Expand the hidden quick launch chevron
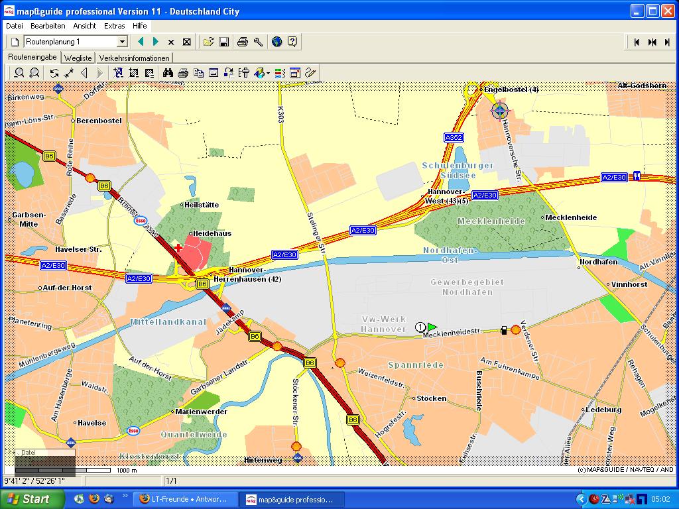The image size is (679, 509). coord(125,496)
